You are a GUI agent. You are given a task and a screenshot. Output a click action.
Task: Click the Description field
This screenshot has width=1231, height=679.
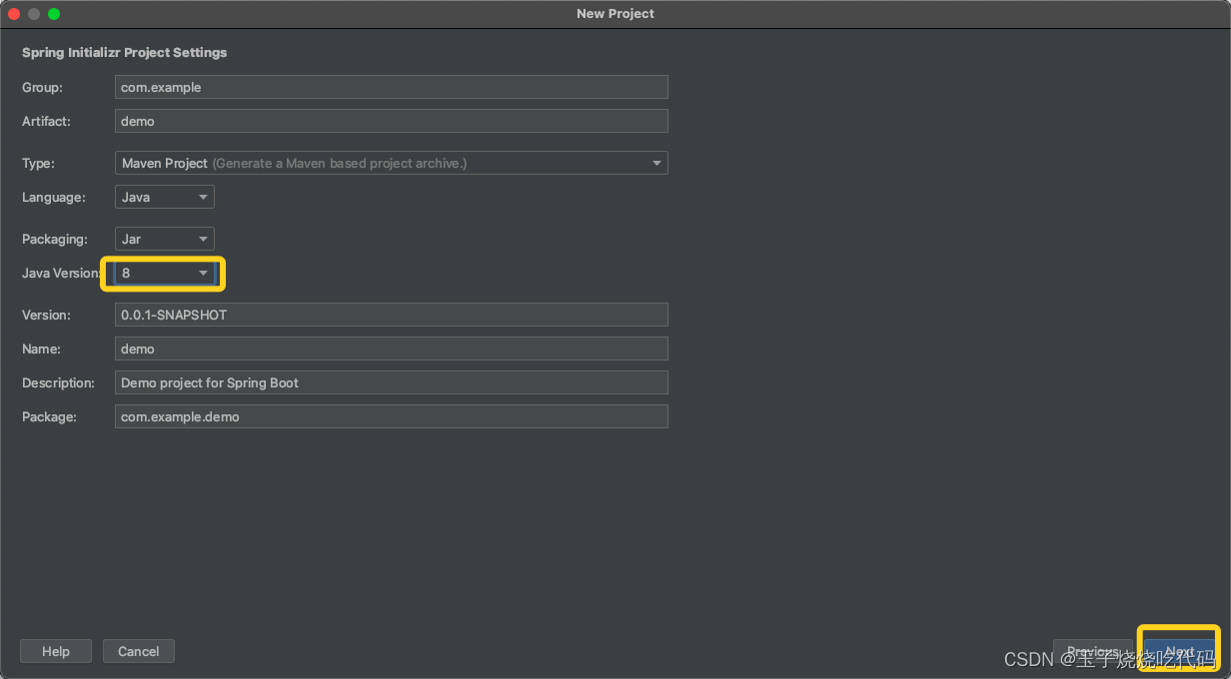[391, 382]
